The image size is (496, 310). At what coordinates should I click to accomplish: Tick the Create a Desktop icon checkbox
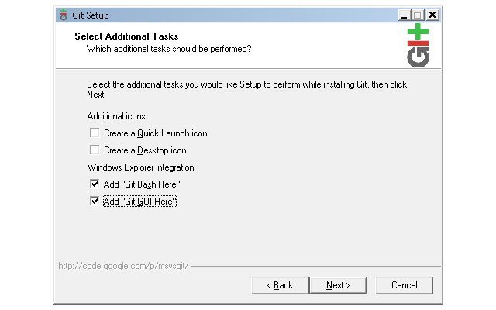pos(95,150)
